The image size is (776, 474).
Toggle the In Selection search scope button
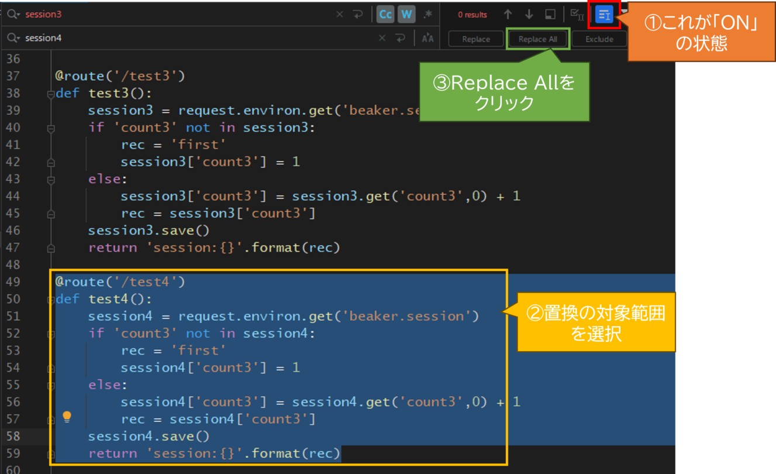coord(604,15)
